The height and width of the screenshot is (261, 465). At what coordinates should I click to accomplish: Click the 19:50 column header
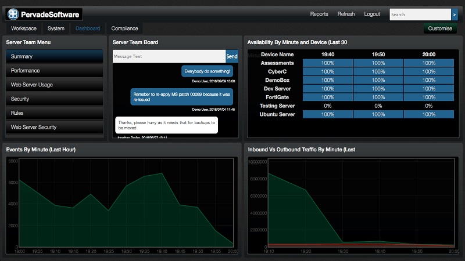coord(378,55)
